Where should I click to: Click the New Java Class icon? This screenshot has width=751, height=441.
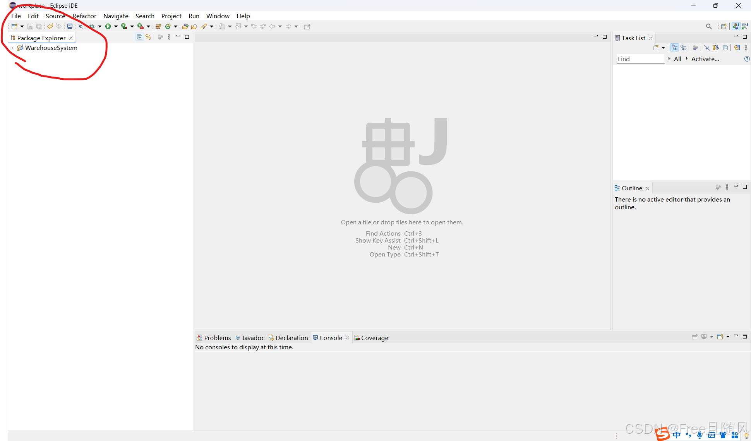pos(168,26)
